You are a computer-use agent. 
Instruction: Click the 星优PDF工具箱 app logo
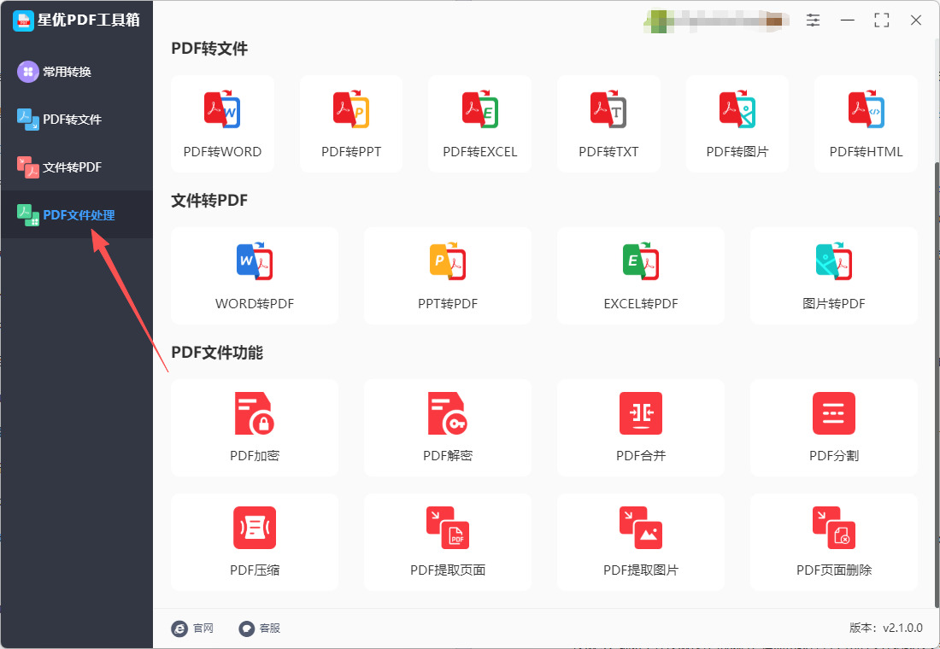(x=23, y=20)
